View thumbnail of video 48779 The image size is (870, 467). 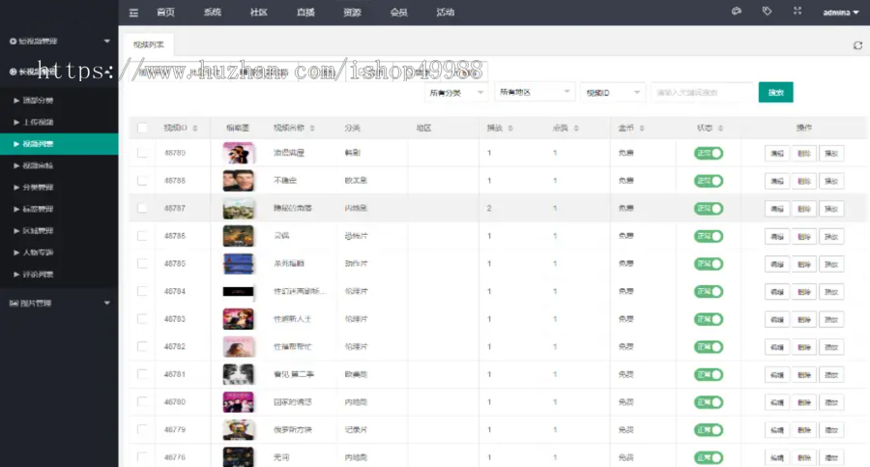coord(239,430)
